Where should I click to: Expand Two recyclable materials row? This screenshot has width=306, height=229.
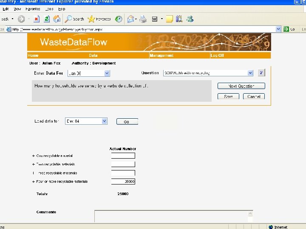tap(34, 165)
